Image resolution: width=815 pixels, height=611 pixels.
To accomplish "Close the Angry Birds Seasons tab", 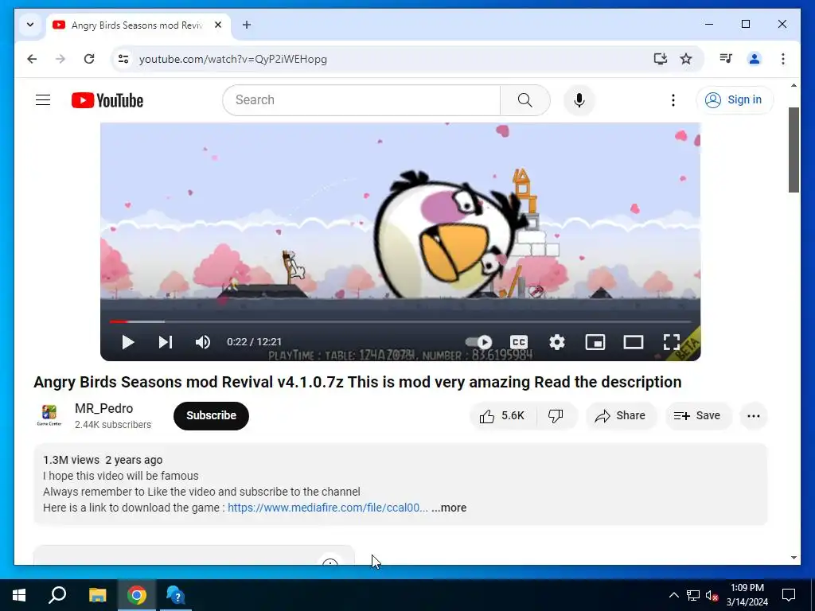I will [218, 25].
